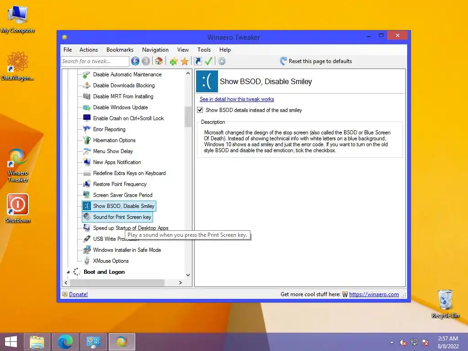
Task: Open the Control Panel taskbar icon
Action: point(93,342)
